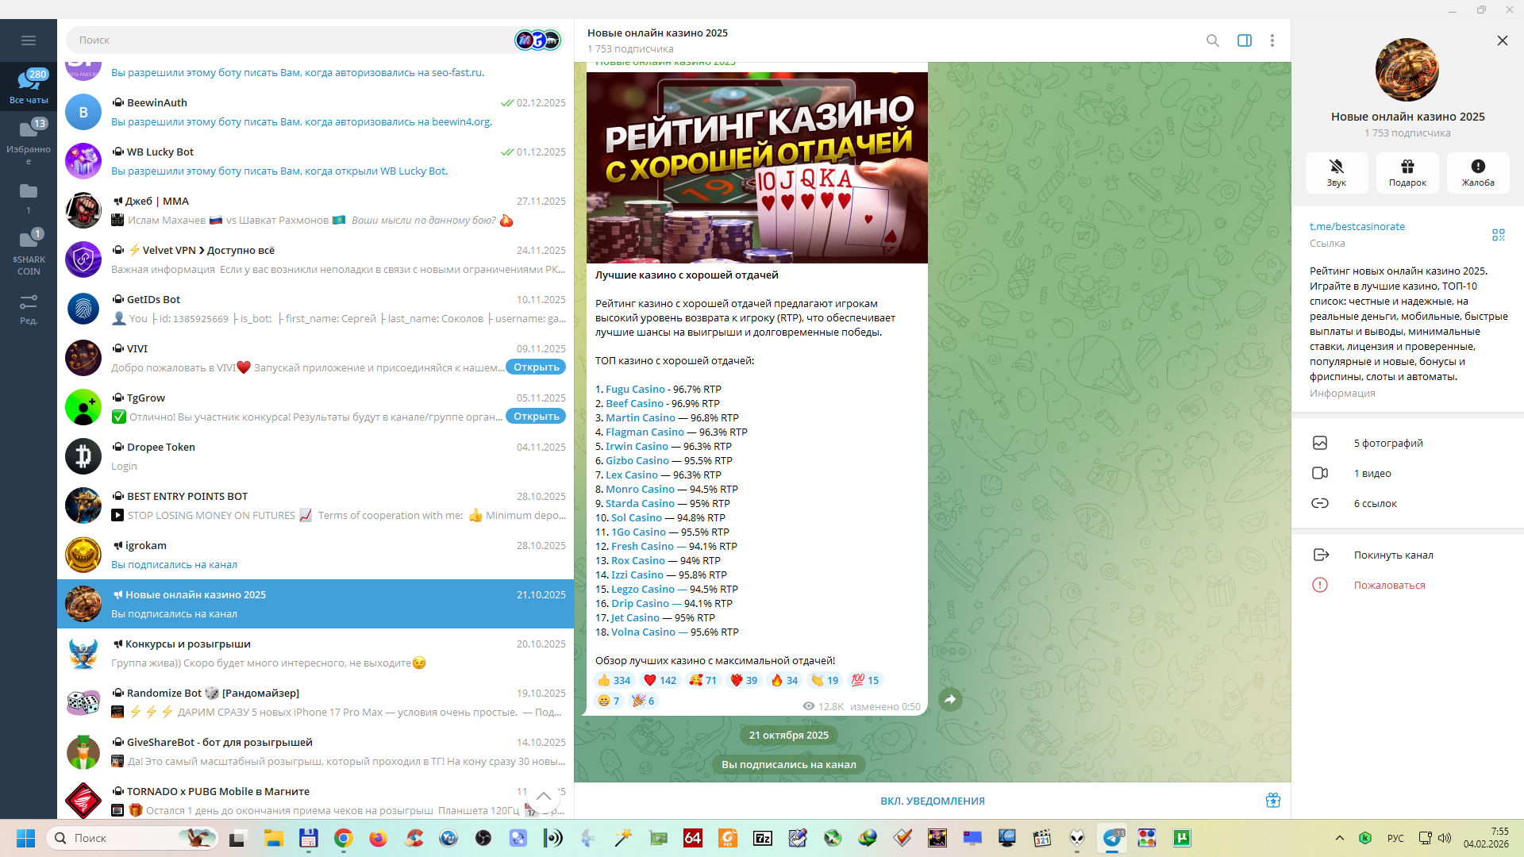Open the hamburger main menu
The height and width of the screenshot is (857, 1524).
(29, 40)
